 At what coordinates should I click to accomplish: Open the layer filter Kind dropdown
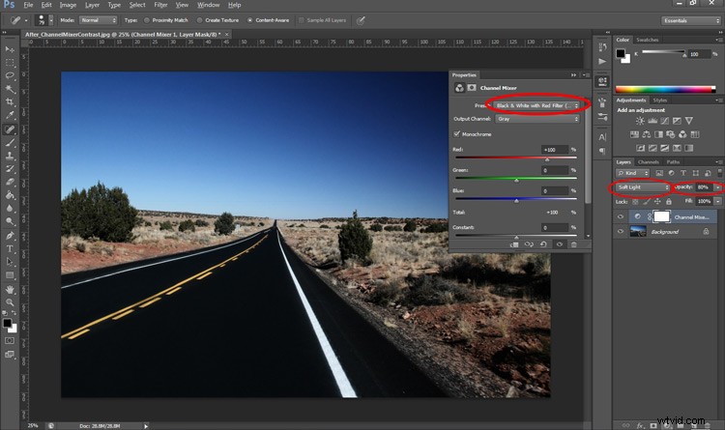pos(632,173)
